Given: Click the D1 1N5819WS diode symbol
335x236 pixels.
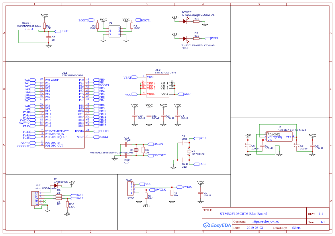Looking at the screenshot, I should (x=56, y=185).
